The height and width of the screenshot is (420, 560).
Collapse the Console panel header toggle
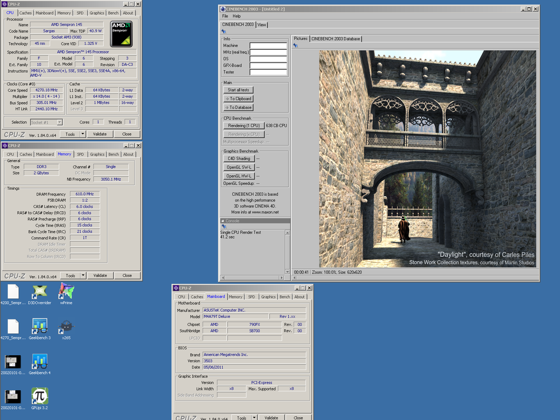click(x=223, y=221)
